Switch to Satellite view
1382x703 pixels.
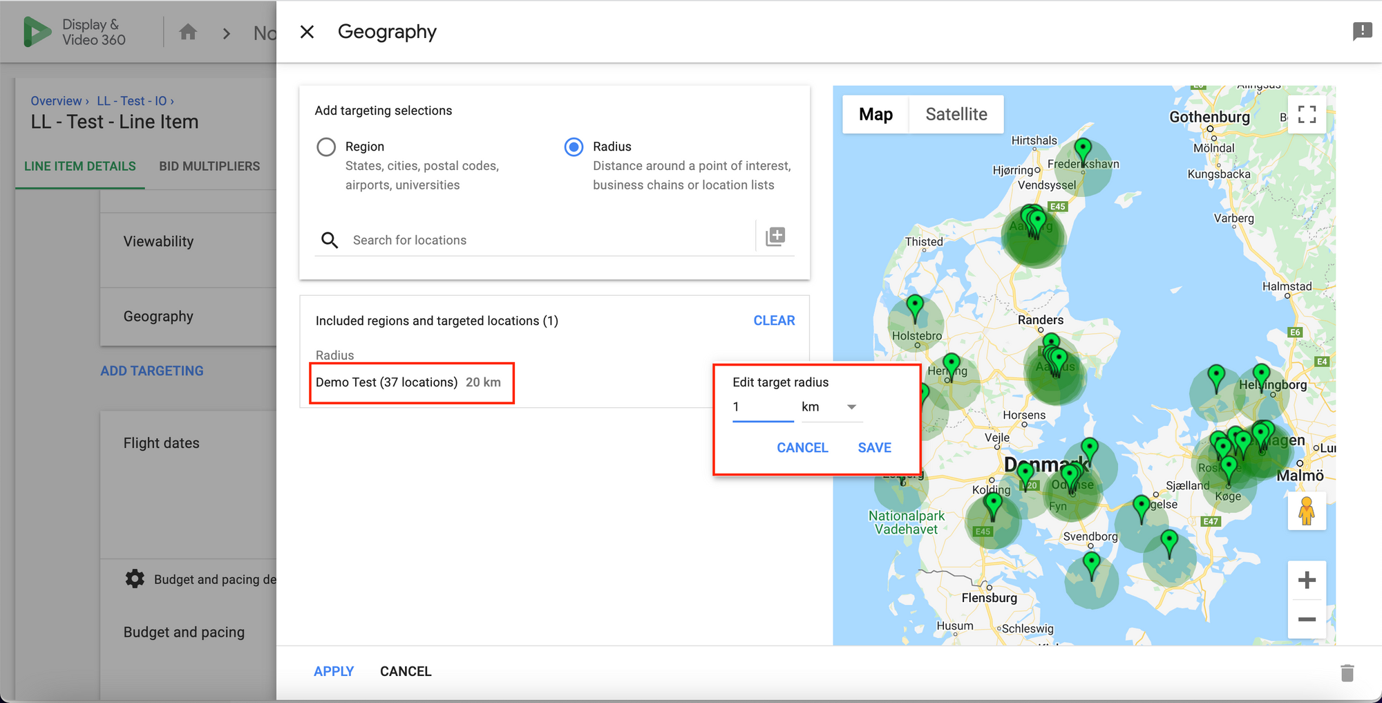956,115
